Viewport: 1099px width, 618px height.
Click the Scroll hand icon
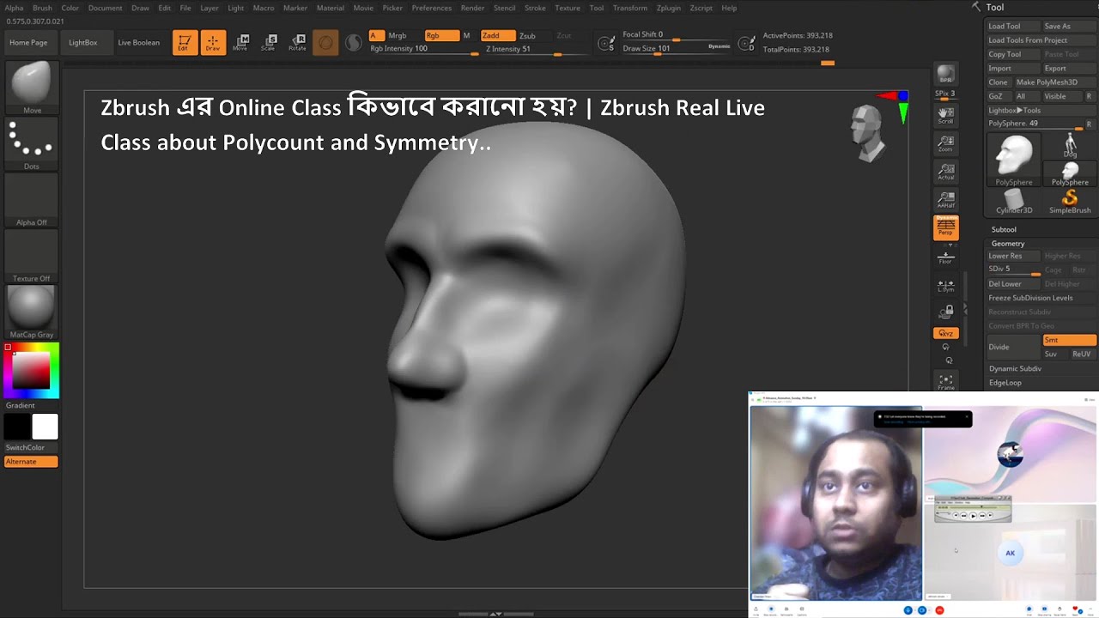tap(945, 115)
